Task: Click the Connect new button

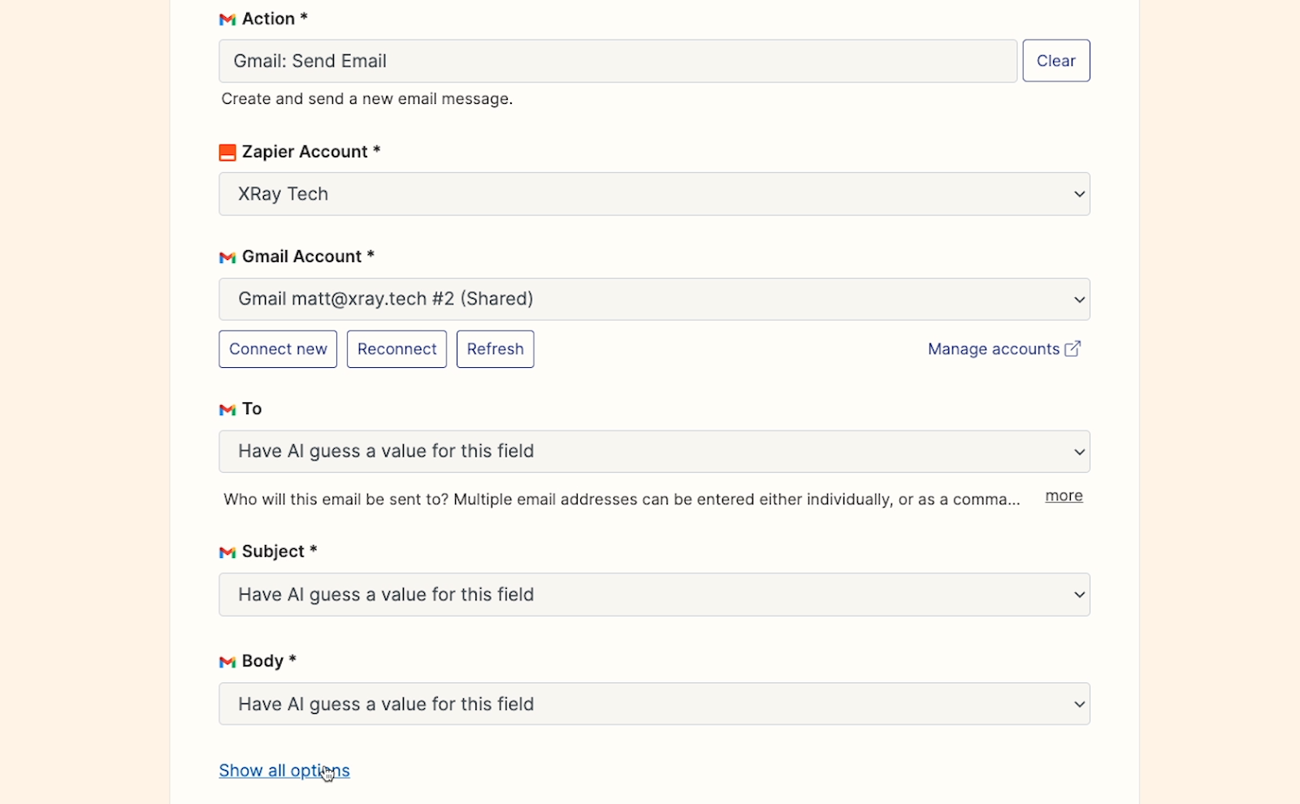Action: (278, 349)
